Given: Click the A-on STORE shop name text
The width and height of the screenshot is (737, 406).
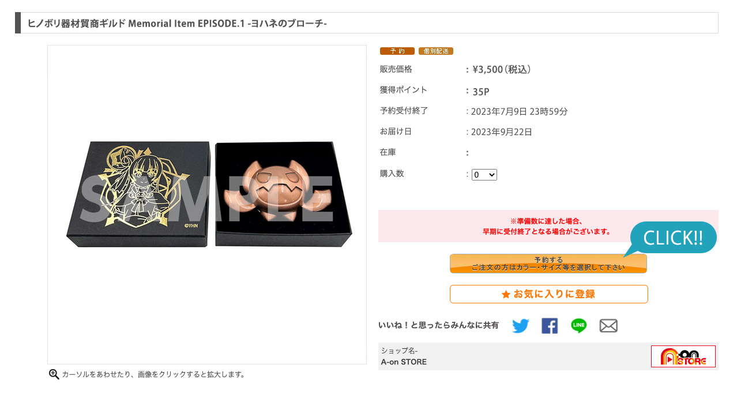Looking at the screenshot, I should coord(404,362).
